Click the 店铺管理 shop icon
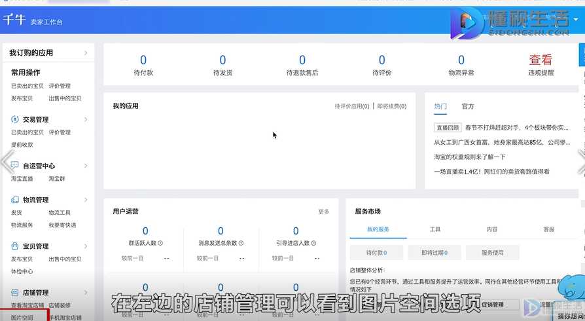The height and width of the screenshot is (321, 585). 15,292
